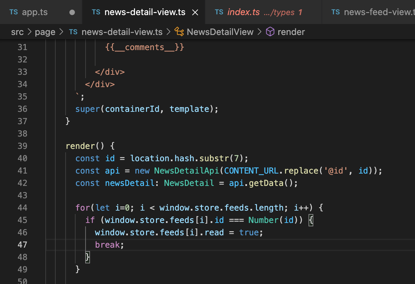
Task: Click 'template' argument on line 36
Action: point(189,109)
